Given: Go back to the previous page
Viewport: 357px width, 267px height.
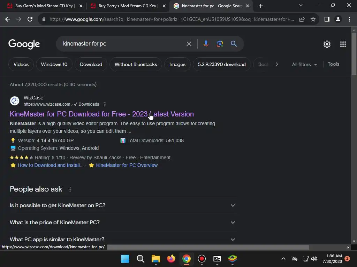Looking at the screenshot, I should pyautogui.click(x=8, y=19).
